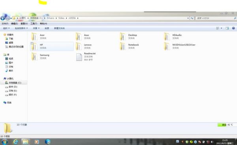The image size is (237, 145).
Task: Tick the checkbox on HP folder
Action: point(32,43)
